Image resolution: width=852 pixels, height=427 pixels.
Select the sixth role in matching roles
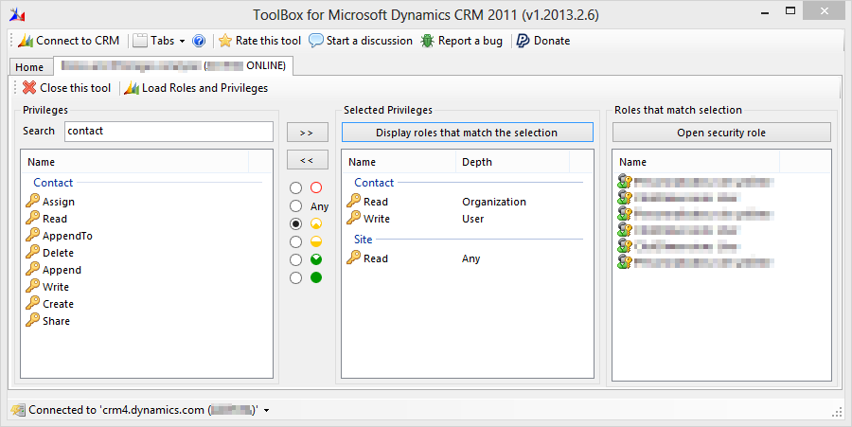(x=696, y=263)
